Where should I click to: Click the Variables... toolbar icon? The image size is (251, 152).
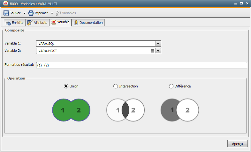point(58,13)
